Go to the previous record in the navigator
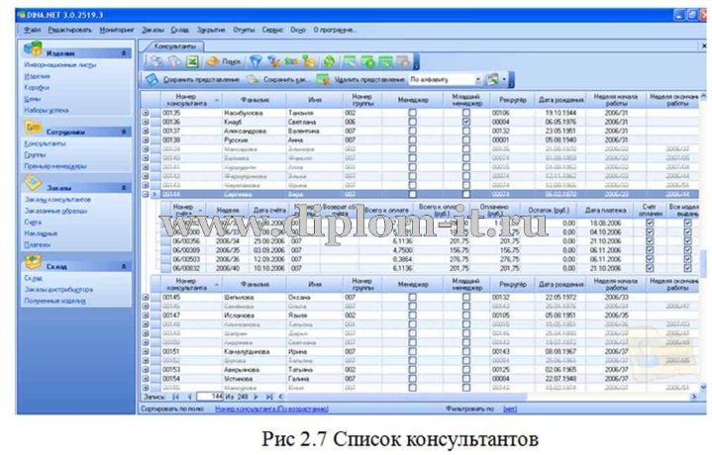The width and height of the screenshot is (712, 455). click(190, 397)
